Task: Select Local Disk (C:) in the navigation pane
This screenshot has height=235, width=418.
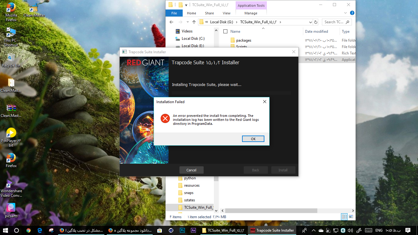Action: coord(193,39)
